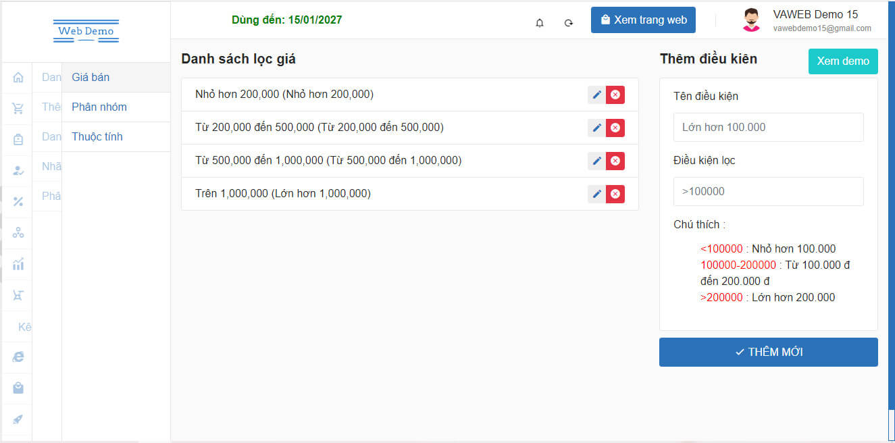Edit the 'Từ 200,000 đến 500,000' filter
Screen dimensions: 895x443
[596, 128]
